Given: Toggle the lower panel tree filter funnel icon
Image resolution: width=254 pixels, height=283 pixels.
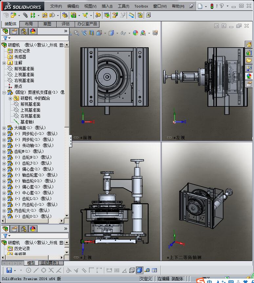Looking at the screenshot, I should click(x=5, y=236).
